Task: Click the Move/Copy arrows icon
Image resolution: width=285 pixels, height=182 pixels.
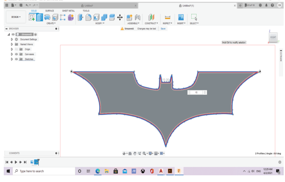Action: [120, 17]
